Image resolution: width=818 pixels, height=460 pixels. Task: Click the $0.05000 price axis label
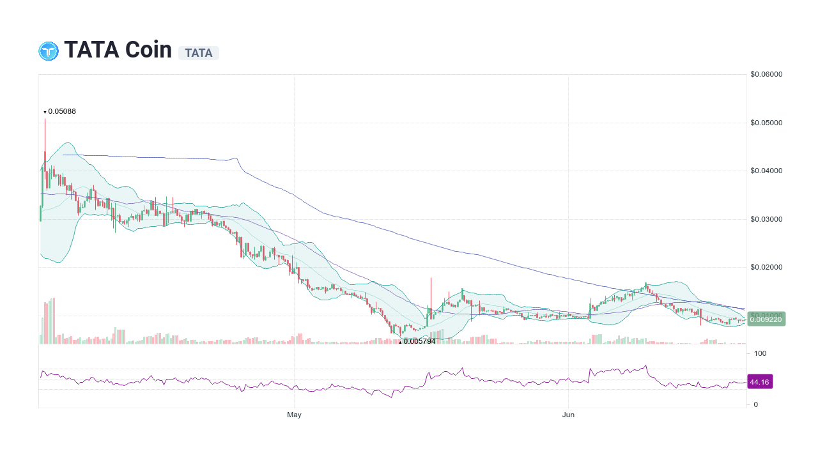pos(766,123)
